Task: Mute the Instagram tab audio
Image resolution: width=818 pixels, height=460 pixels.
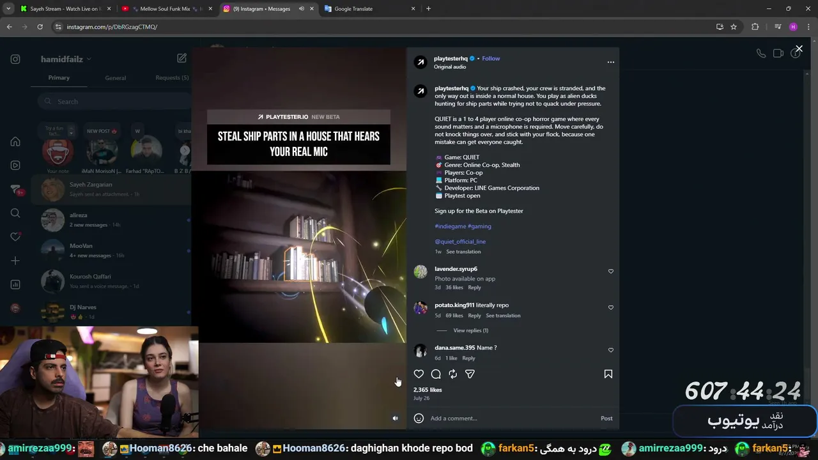Action: point(301,9)
